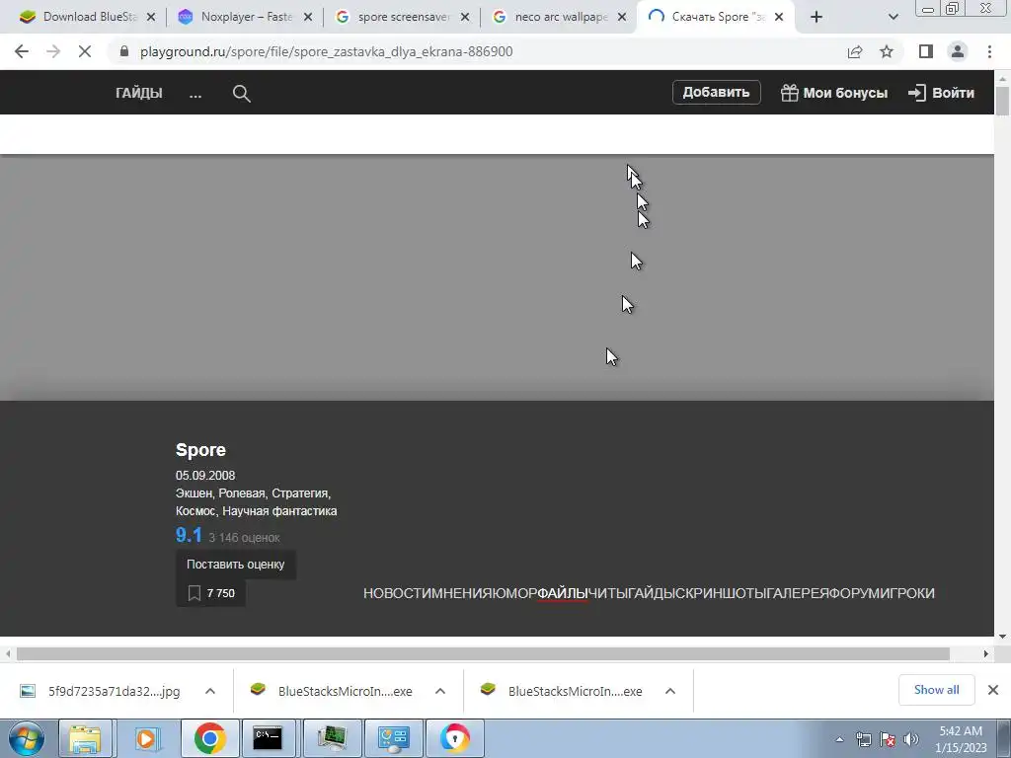Expand the tab search dropdown arrow

(x=893, y=18)
